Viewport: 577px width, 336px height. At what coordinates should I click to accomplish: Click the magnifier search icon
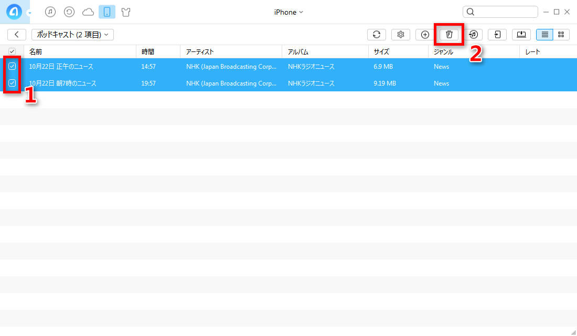click(x=471, y=12)
